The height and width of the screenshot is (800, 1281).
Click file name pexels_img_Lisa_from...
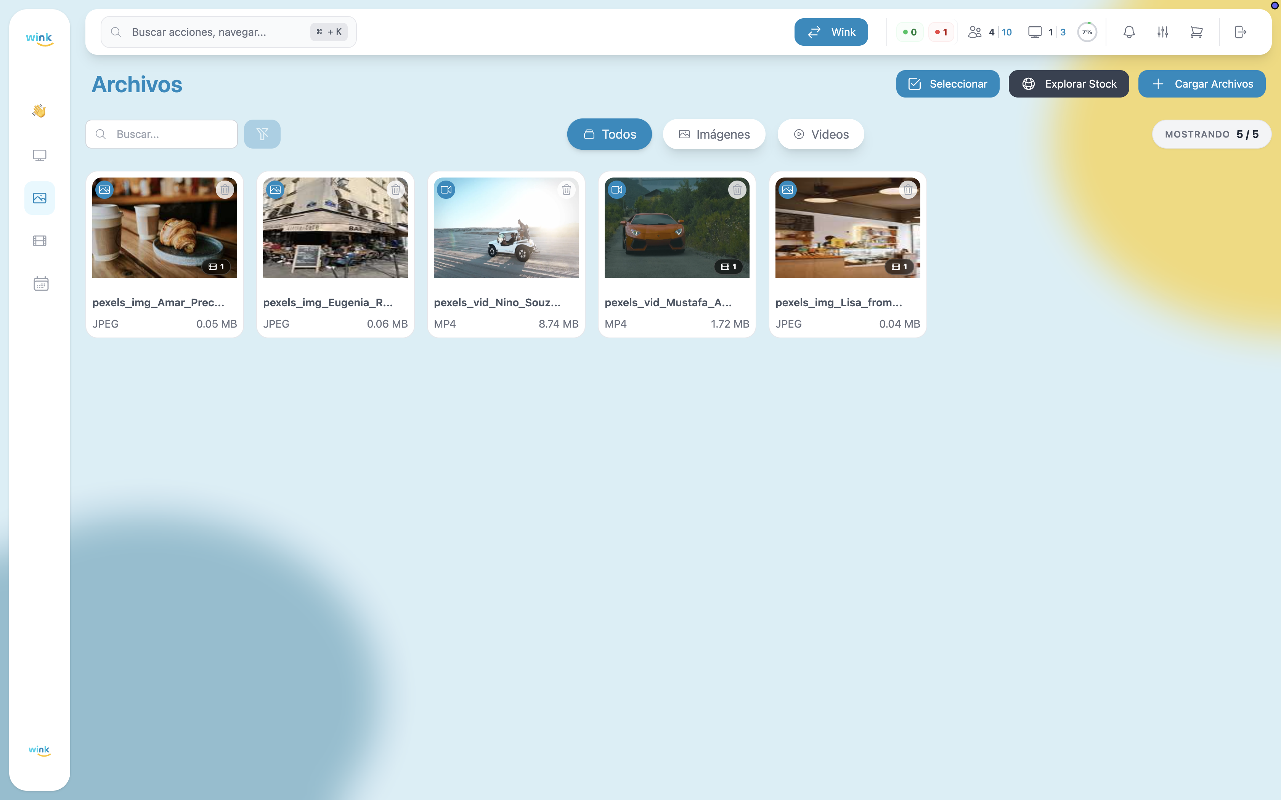(839, 302)
